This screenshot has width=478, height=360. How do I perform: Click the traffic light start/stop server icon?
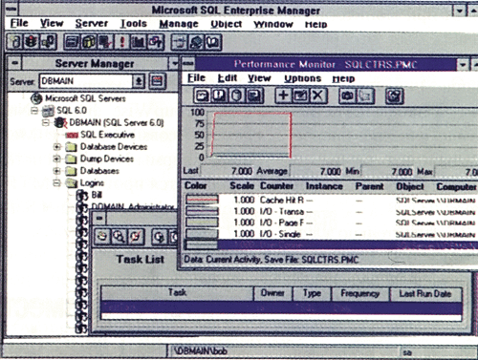click(x=31, y=42)
